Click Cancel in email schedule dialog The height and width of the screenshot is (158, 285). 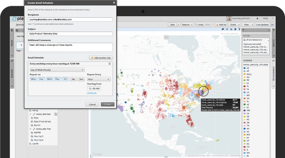click(x=92, y=104)
